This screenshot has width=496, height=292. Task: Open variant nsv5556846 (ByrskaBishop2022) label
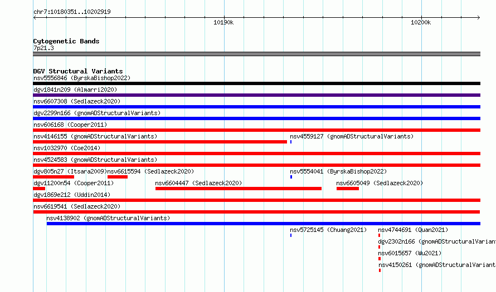(82, 78)
